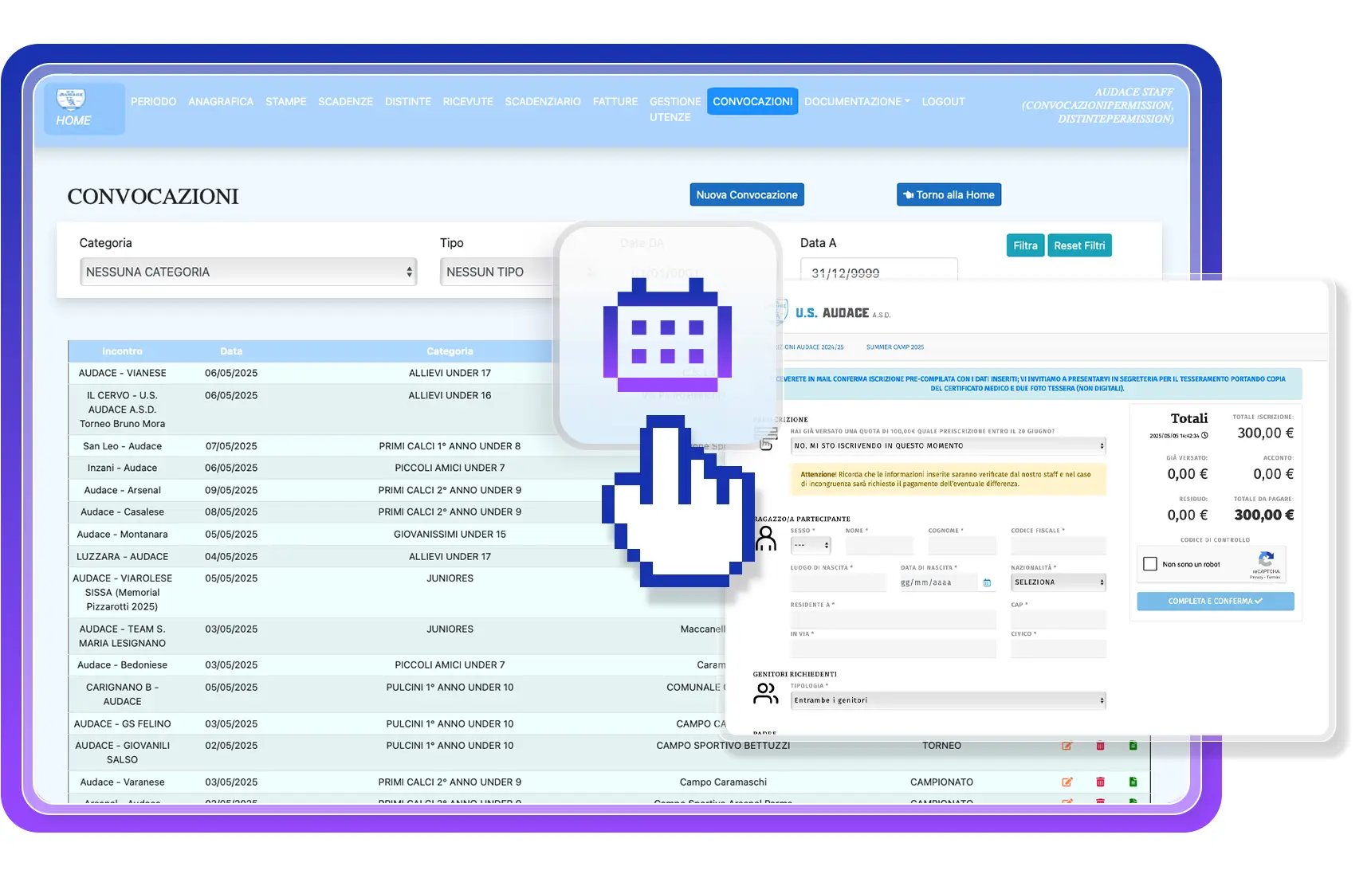Click the CAP input field

click(x=1059, y=620)
